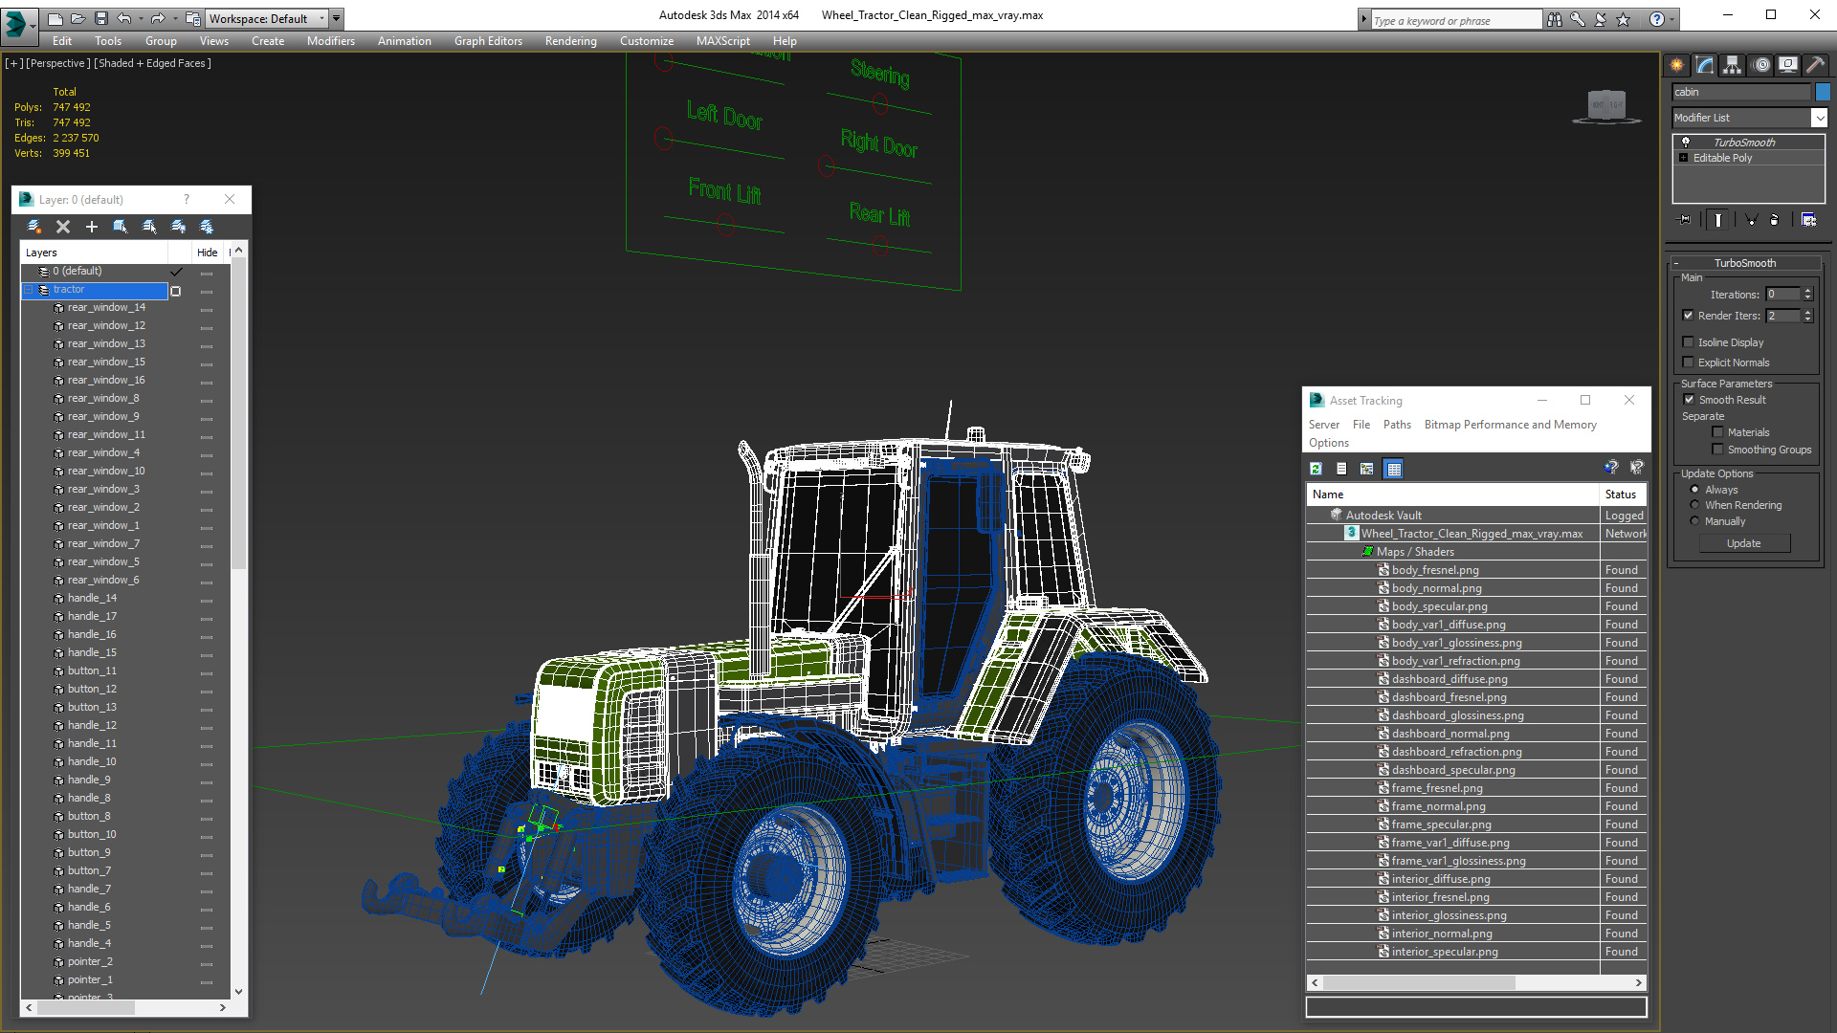
Task: Click Table View icon in Asset Tracking toolbar
Action: (x=1394, y=469)
